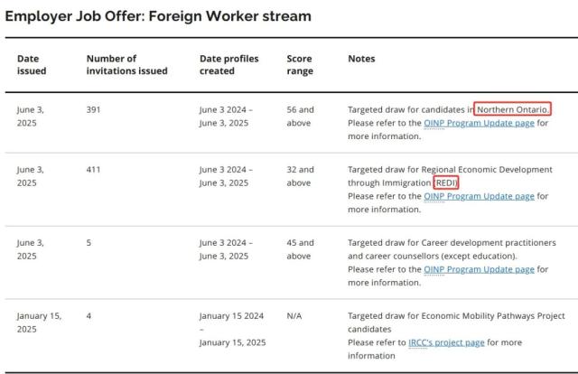
Task: Click the 32 and above score cell
Action: point(301,175)
